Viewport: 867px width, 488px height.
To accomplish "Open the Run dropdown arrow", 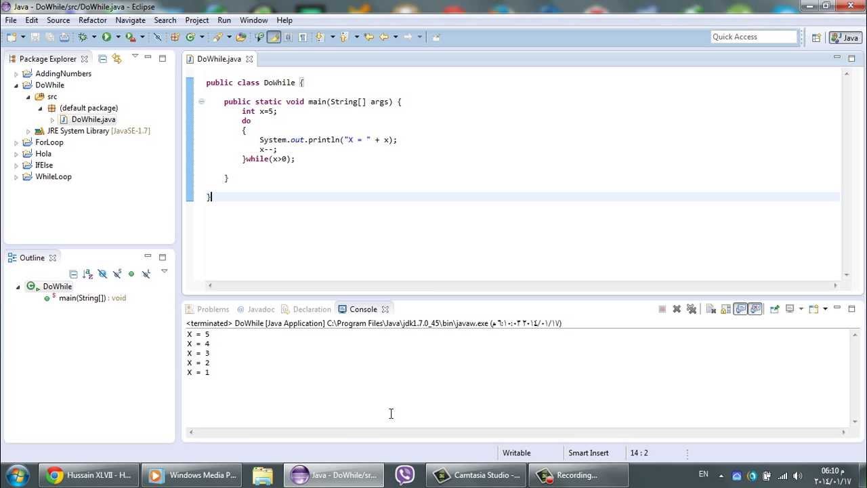I will pyautogui.click(x=118, y=37).
